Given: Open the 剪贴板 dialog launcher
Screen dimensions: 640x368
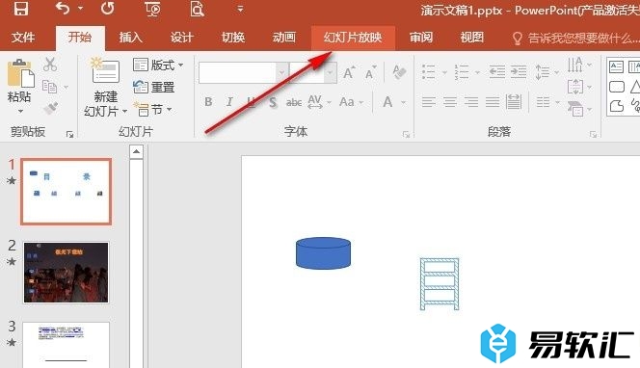Looking at the screenshot, I should click(69, 134).
